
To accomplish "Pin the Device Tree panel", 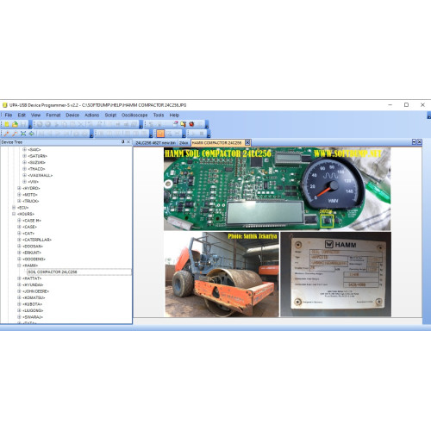I will click(123, 142).
